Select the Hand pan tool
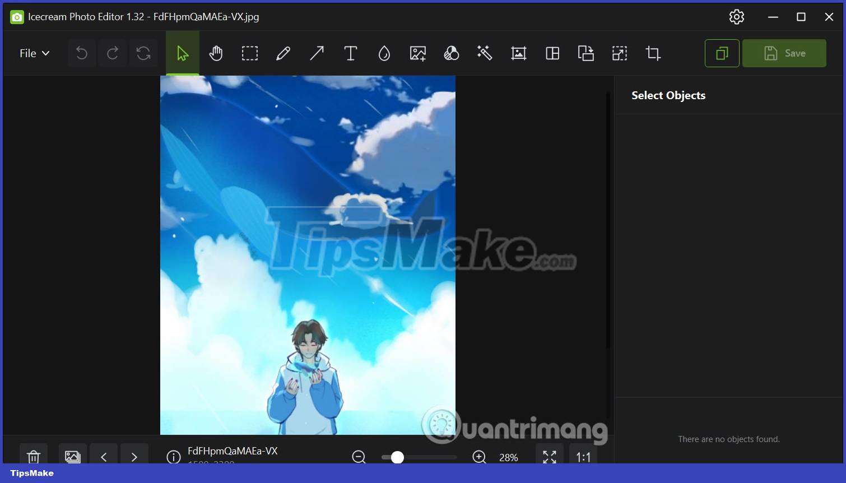This screenshot has width=846, height=483. coord(216,53)
